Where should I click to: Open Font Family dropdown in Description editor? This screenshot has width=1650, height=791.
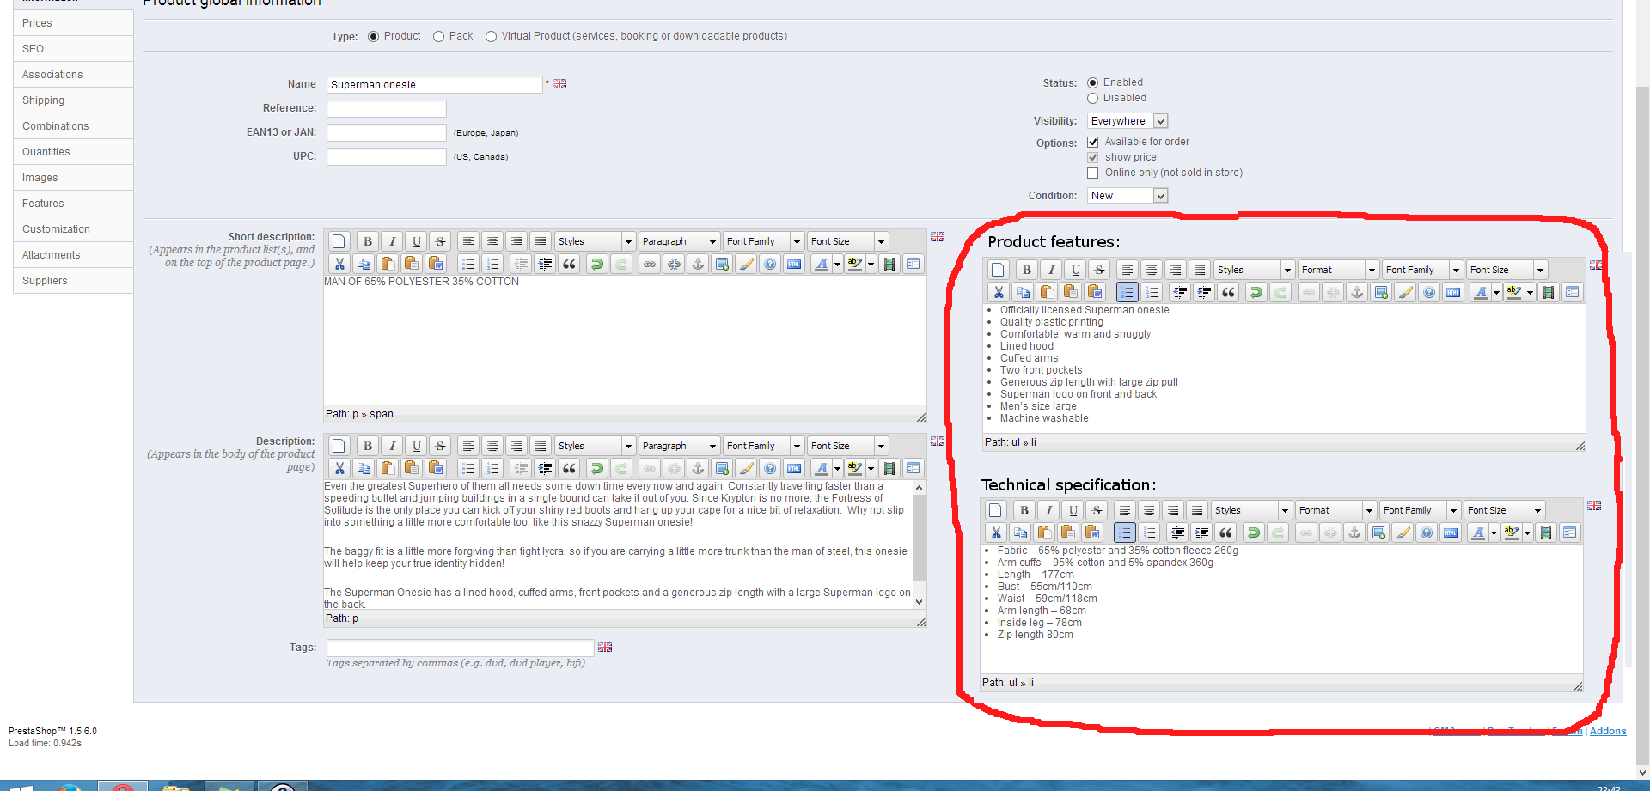click(x=763, y=446)
